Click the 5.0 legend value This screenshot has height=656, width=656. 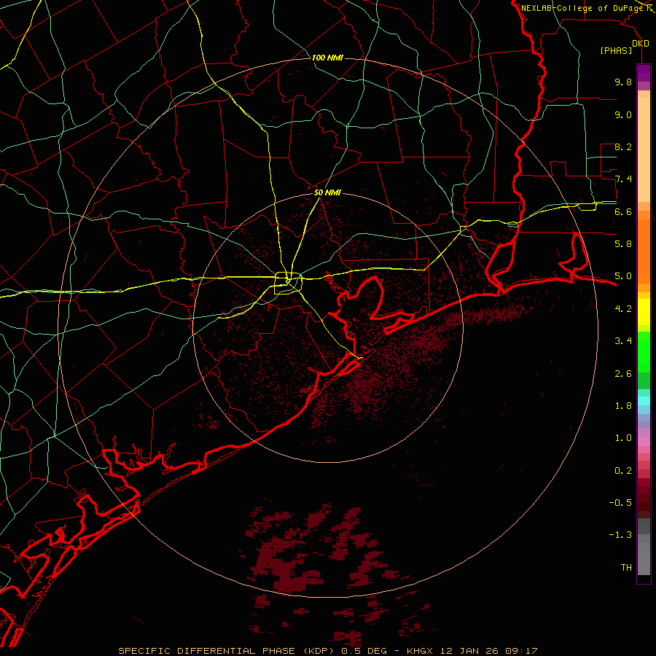point(623,276)
